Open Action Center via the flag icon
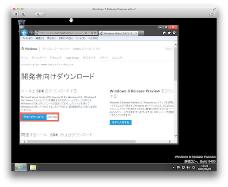The image size is (228, 187). click(178, 168)
